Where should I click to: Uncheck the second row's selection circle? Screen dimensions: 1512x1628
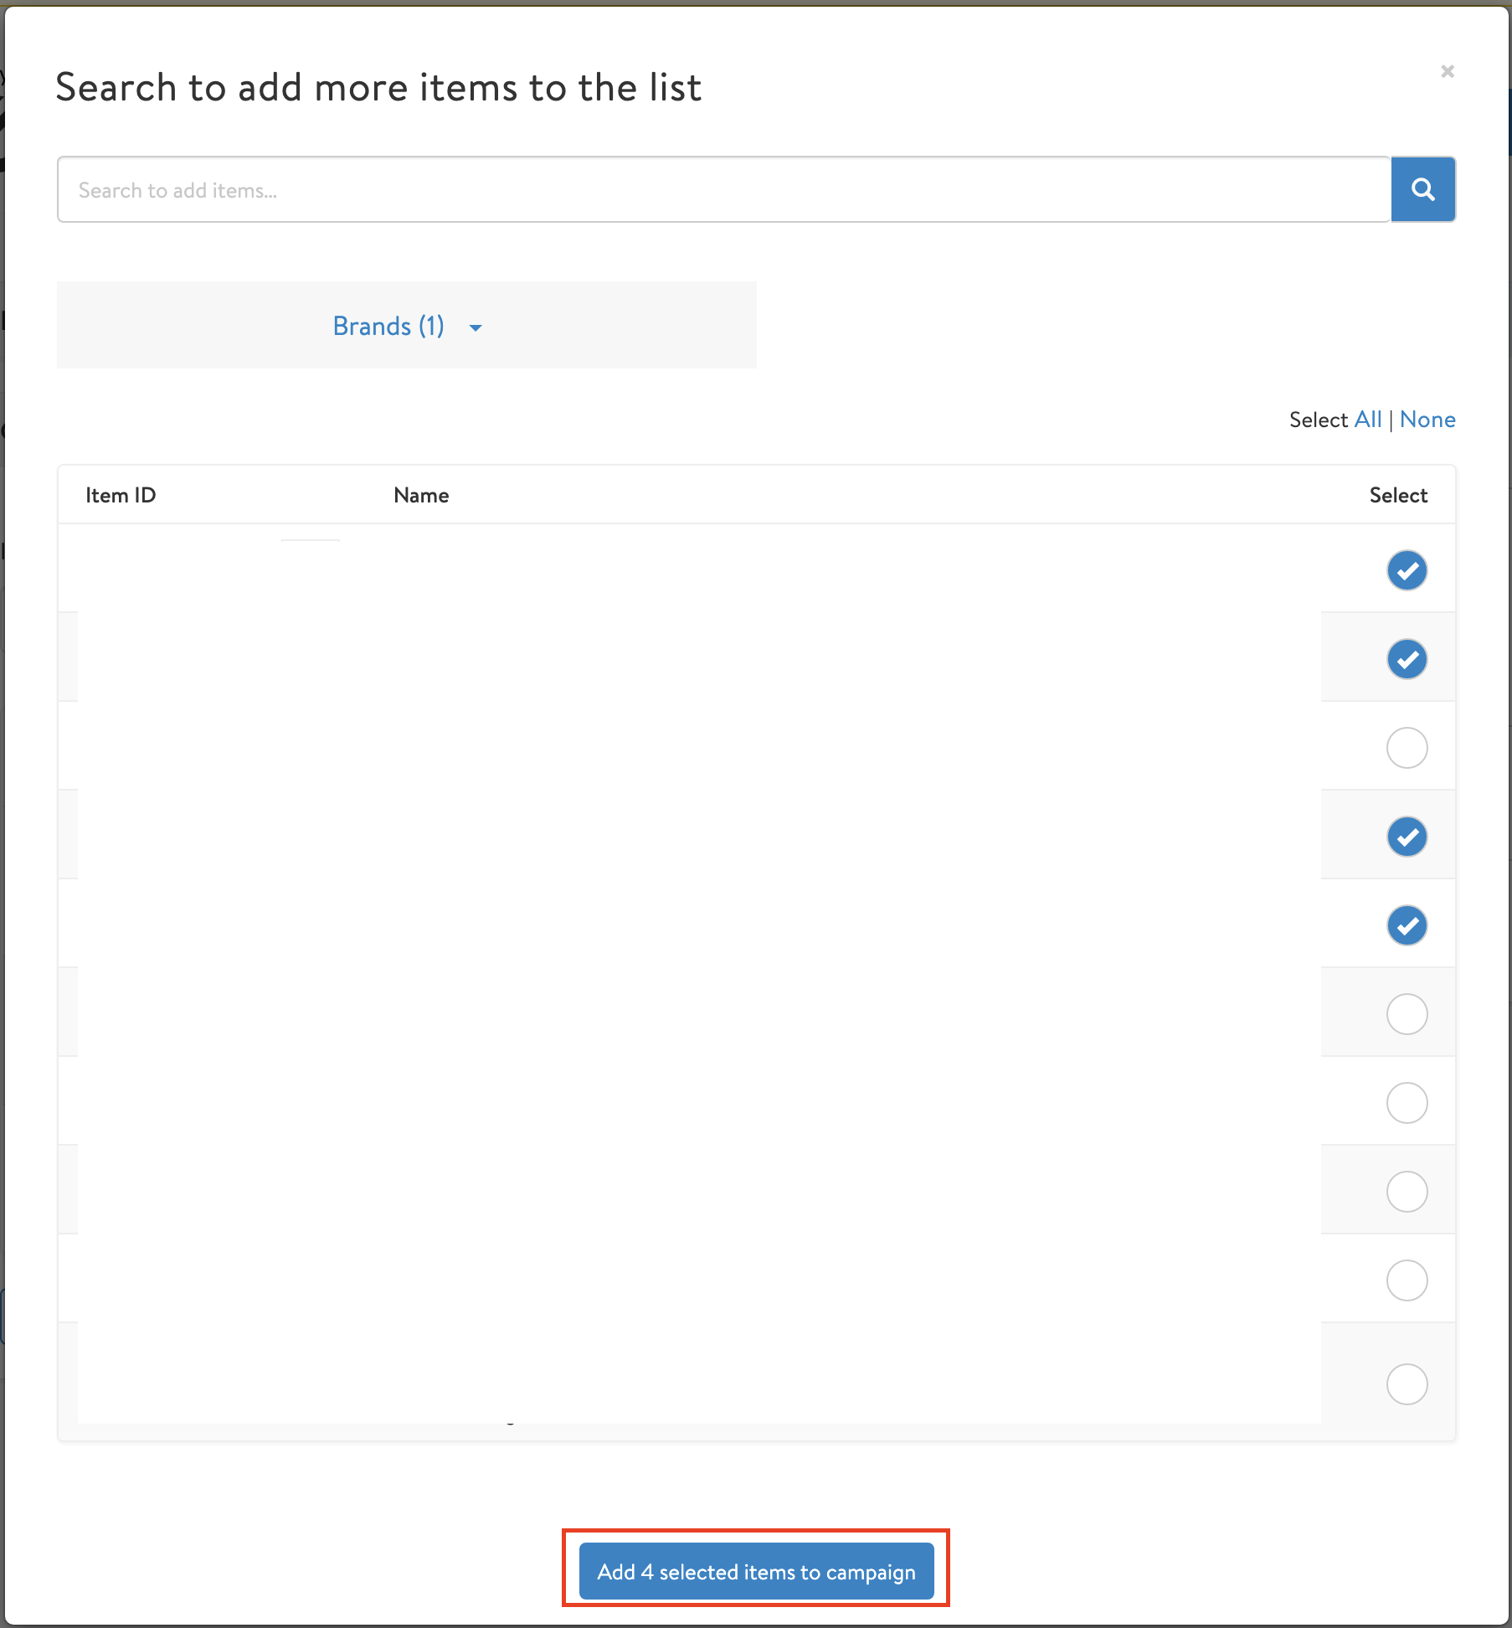pyautogui.click(x=1407, y=659)
